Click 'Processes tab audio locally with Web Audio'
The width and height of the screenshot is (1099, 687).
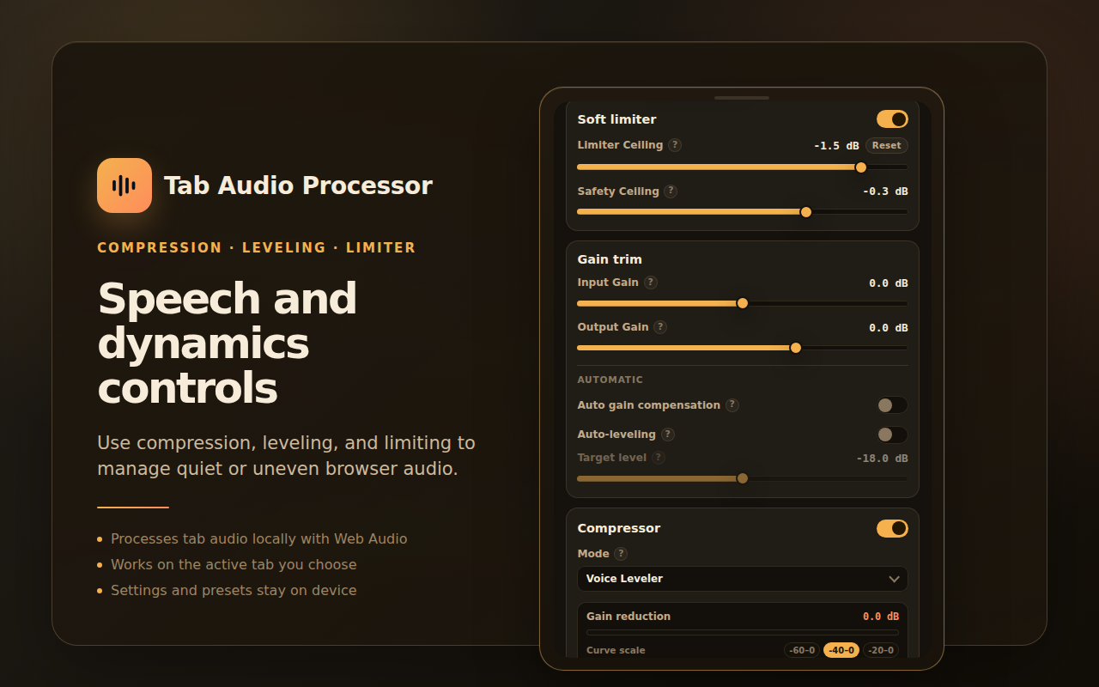pyautogui.click(x=259, y=538)
